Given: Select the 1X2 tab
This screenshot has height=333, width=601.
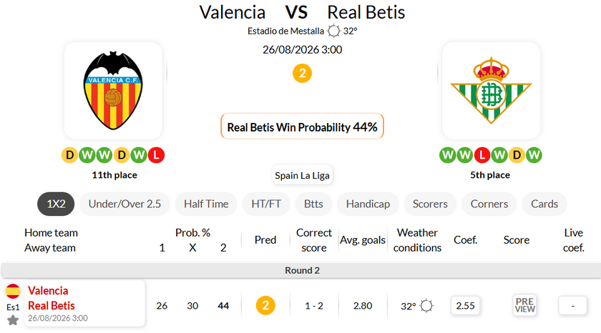Looking at the screenshot, I should [56, 204].
